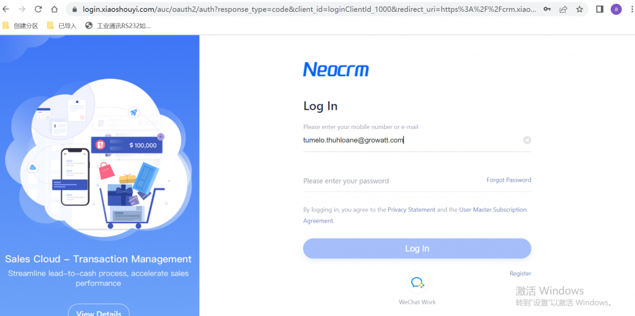This screenshot has width=635, height=316.
Task: Bookmark this page with the star icon
Action: 580,9
